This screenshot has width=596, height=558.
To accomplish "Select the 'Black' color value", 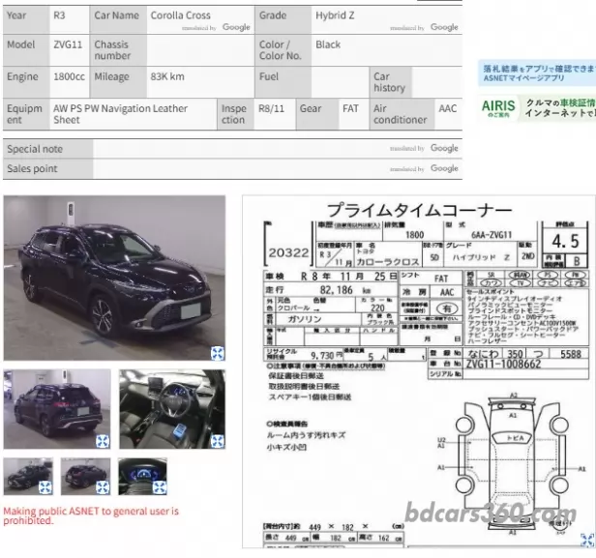I will [328, 44].
